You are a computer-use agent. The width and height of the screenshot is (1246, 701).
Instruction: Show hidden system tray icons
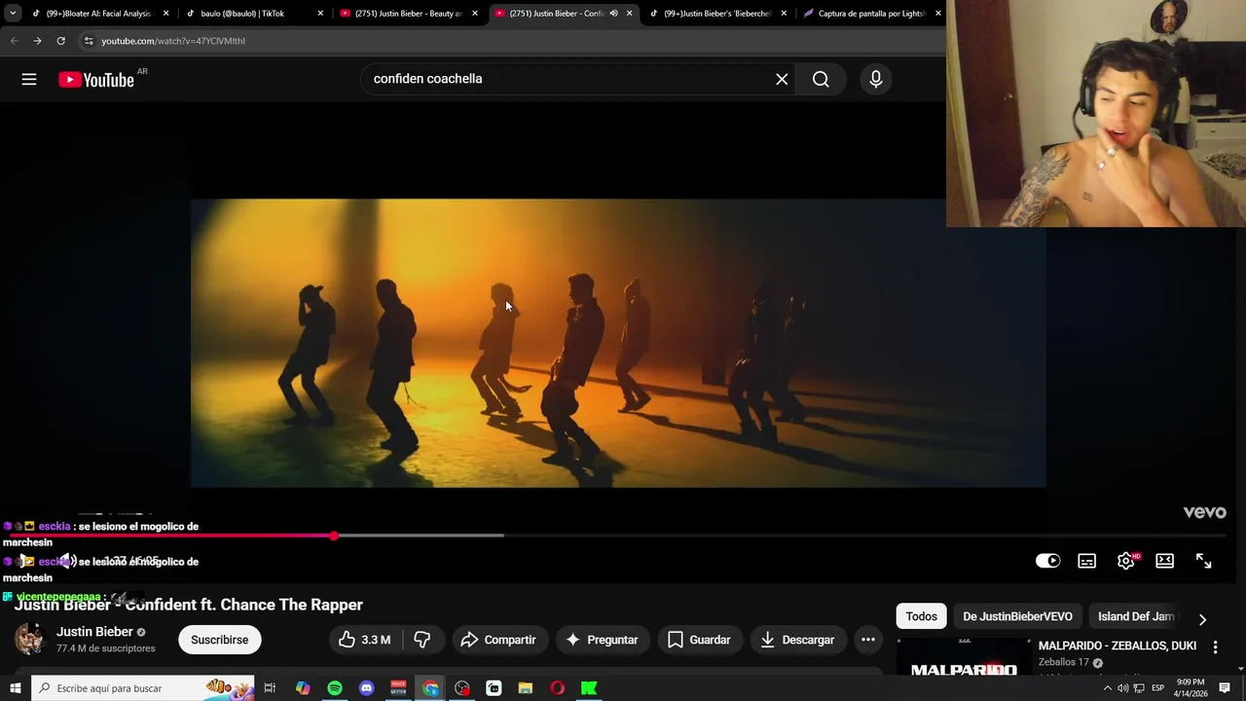tap(1107, 688)
